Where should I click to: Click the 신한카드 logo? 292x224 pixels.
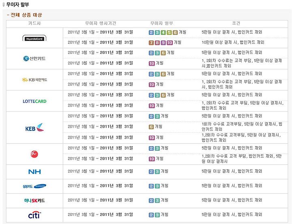(34, 59)
